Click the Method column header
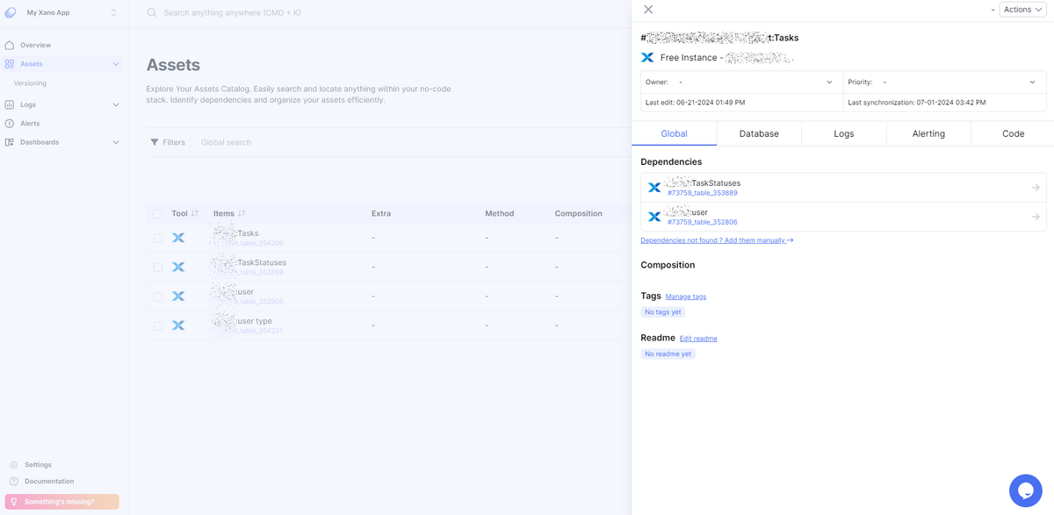 tap(500, 213)
